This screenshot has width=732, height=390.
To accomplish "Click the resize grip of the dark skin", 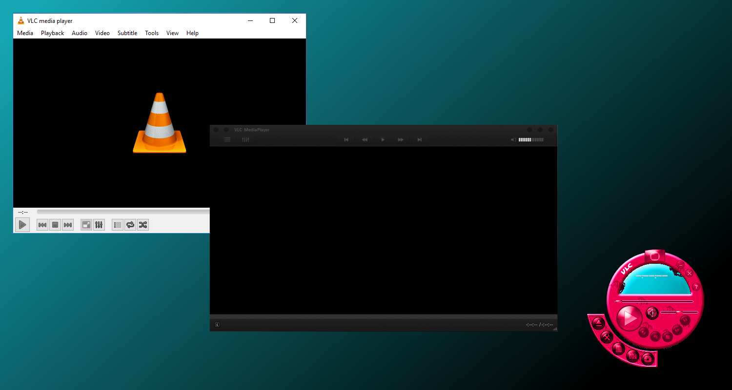I will click(555, 329).
